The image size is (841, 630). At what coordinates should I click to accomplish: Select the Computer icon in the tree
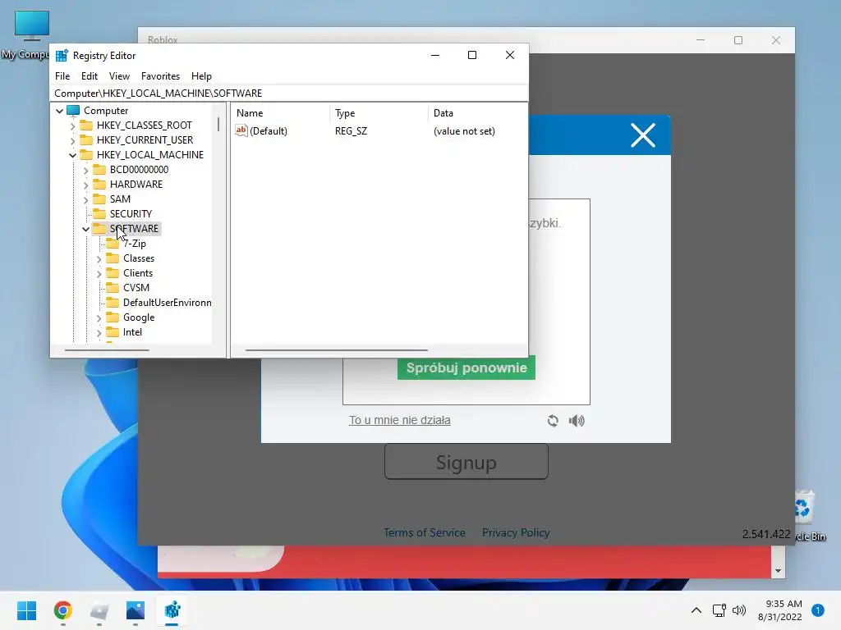point(73,111)
